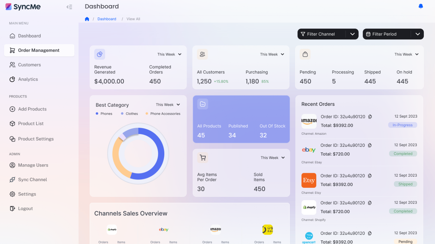Click the home icon in the breadcrumb
The width and height of the screenshot is (435, 244).
tap(87, 19)
